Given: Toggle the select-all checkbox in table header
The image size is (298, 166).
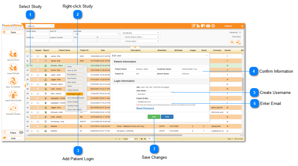Looking at the screenshot, I should [x=32, y=50].
